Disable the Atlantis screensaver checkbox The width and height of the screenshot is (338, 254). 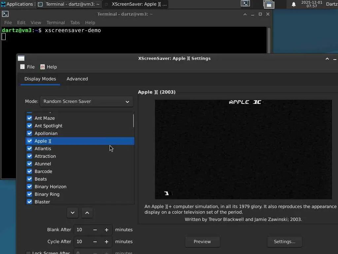click(29, 148)
